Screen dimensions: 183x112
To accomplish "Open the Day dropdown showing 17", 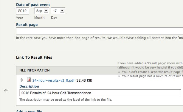I will click(58, 11).
